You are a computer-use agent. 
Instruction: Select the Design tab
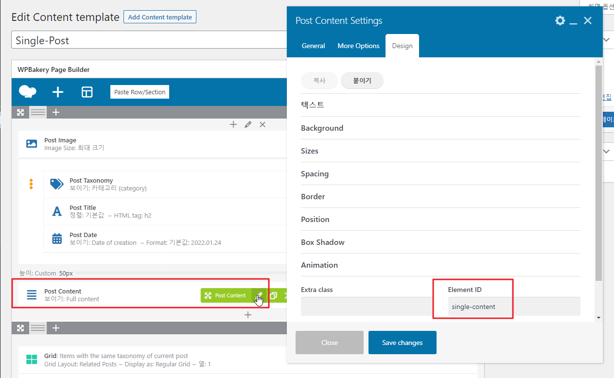coord(402,46)
